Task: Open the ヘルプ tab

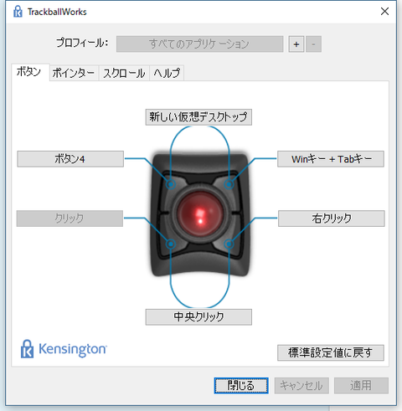Action: coord(167,73)
